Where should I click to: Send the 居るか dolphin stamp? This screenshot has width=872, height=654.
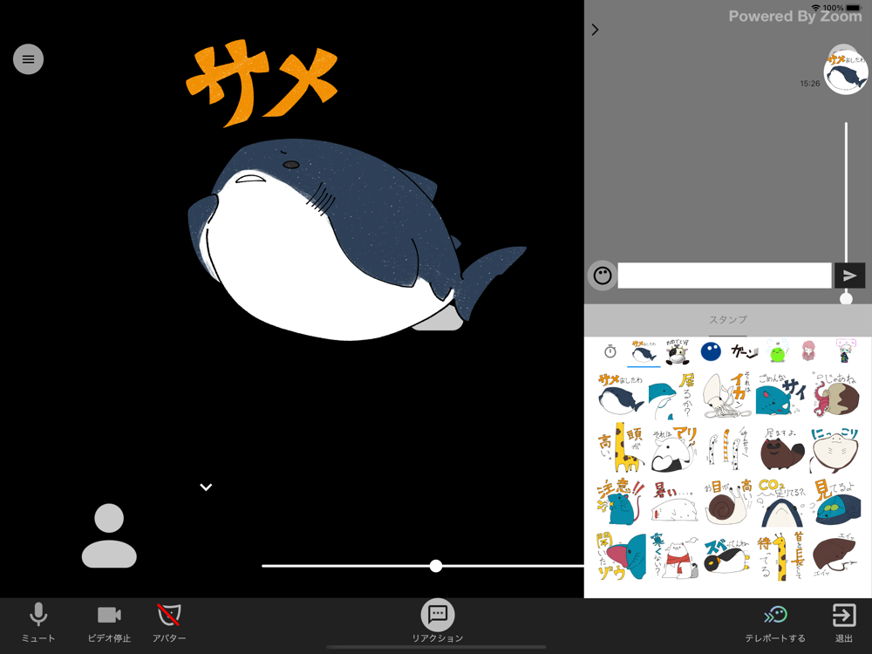coord(671,395)
